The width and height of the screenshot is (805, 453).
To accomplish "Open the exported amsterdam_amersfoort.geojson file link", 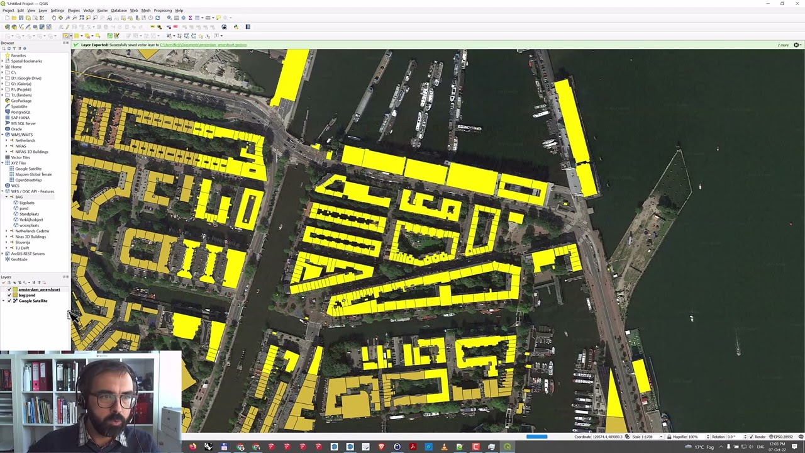I will click(203, 45).
